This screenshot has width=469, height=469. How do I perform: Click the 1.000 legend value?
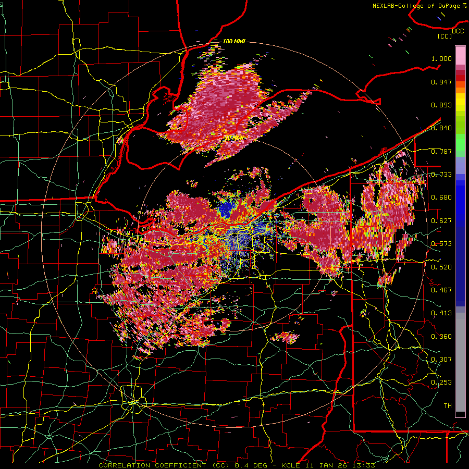tap(441, 58)
